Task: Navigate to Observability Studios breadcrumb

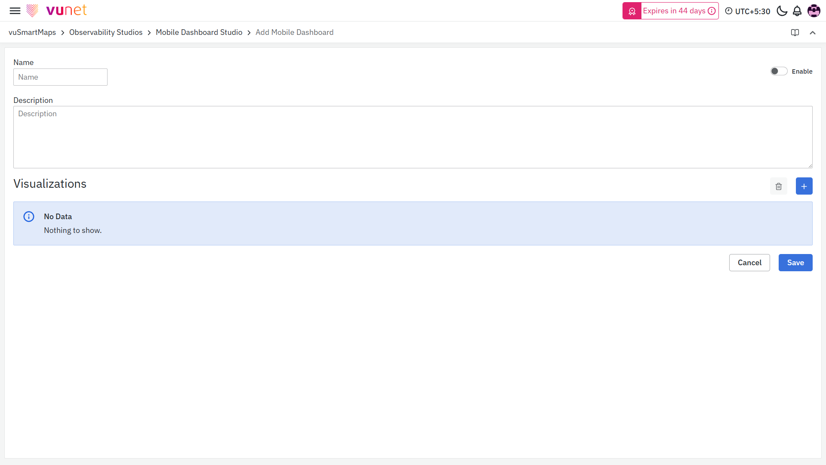Action: (106, 33)
